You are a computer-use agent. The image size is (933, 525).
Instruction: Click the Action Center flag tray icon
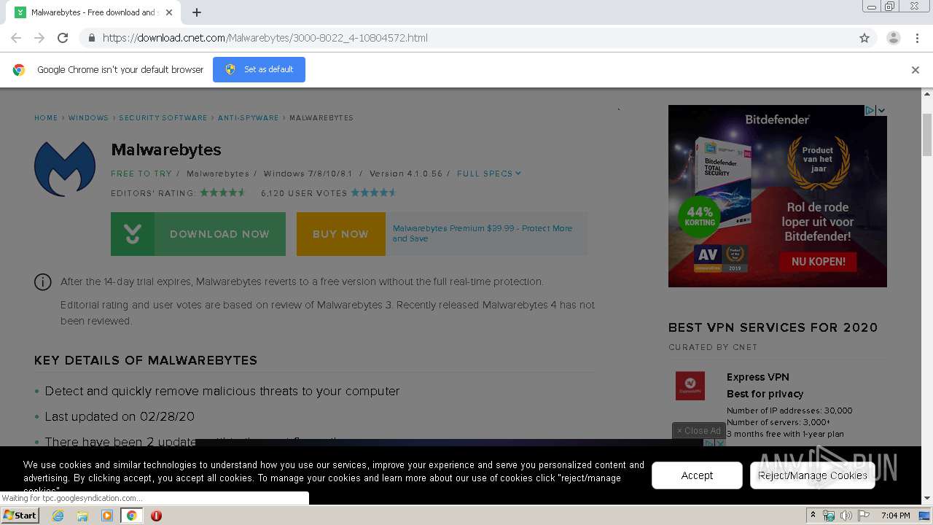[864, 516]
